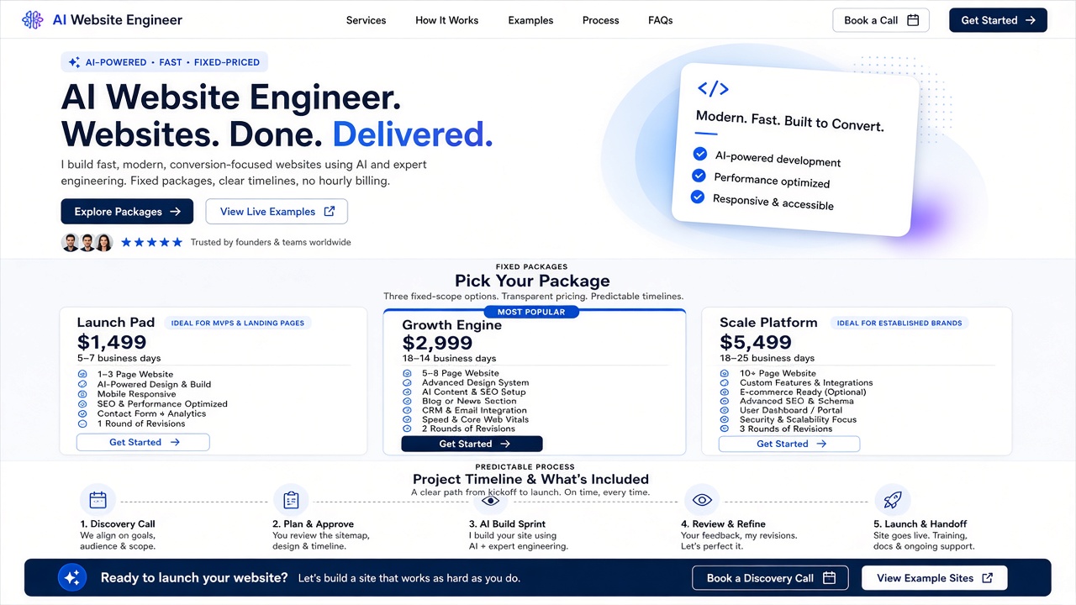Image resolution: width=1076 pixels, height=605 pixels.
Task: Click Book a Discovery Call button
Action: tap(772, 578)
